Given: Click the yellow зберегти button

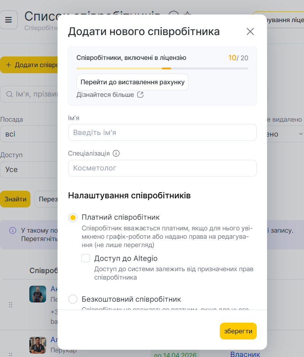Looking at the screenshot, I should (x=238, y=331).
